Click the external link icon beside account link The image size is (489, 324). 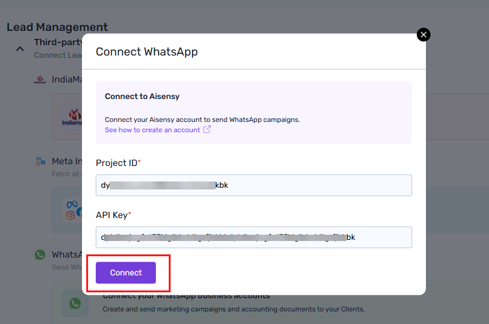coord(207,129)
